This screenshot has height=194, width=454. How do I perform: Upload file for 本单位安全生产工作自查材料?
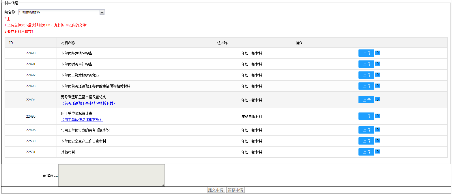[366, 141]
